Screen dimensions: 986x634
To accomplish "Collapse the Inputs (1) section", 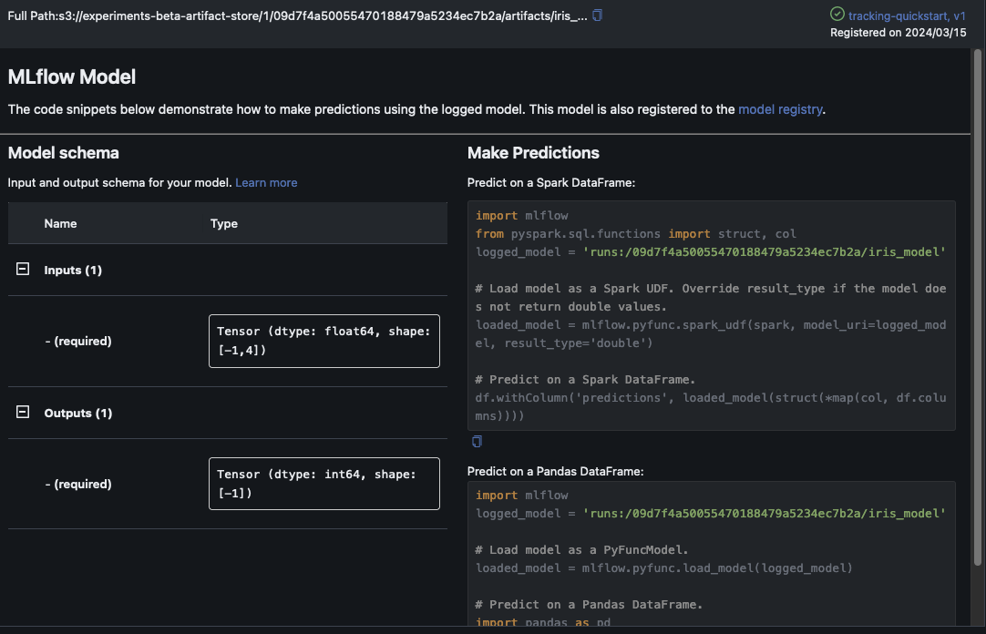I will [23, 269].
